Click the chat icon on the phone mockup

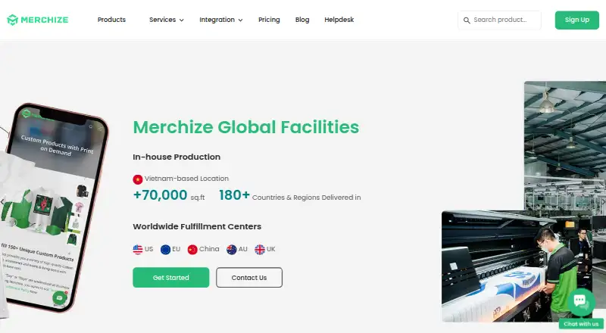(x=60, y=298)
